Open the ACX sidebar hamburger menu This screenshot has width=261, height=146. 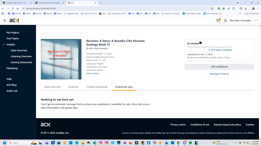coord(5,21)
